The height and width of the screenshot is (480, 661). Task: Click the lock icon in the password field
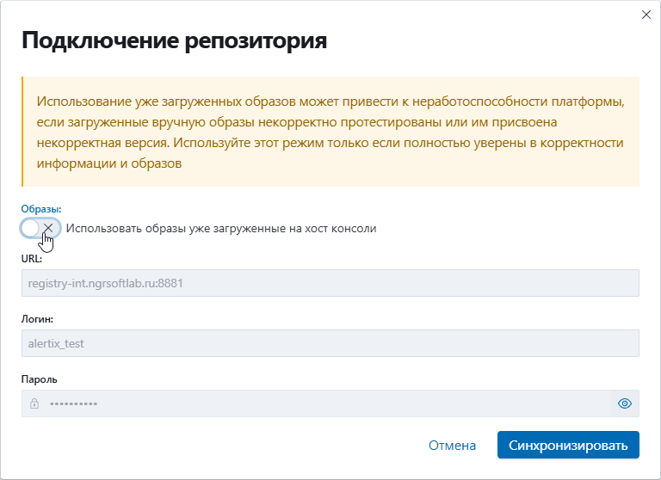point(34,403)
